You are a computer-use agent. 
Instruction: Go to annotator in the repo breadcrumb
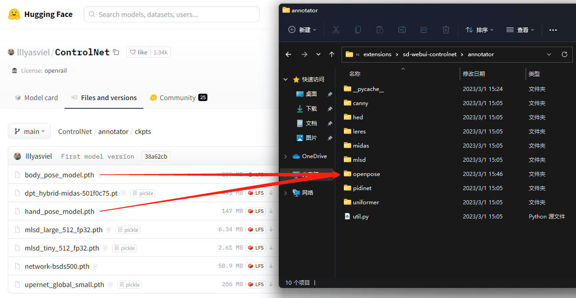pyautogui.click(x=113, y=132)
